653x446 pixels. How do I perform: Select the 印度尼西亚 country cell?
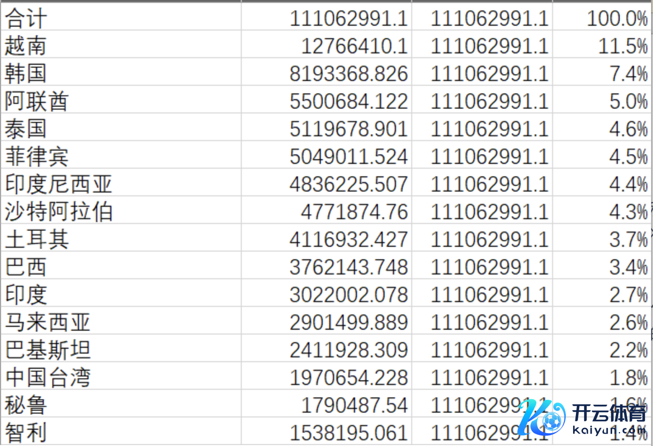pyautogui.click(x=58, y=184)
